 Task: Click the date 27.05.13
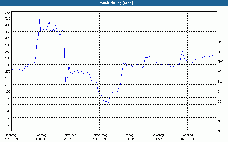(x=12, y=139)
